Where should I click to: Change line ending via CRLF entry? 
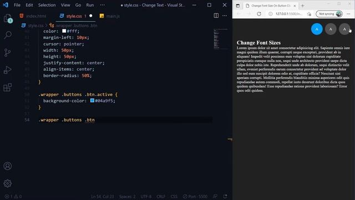[x=161, y=196]
